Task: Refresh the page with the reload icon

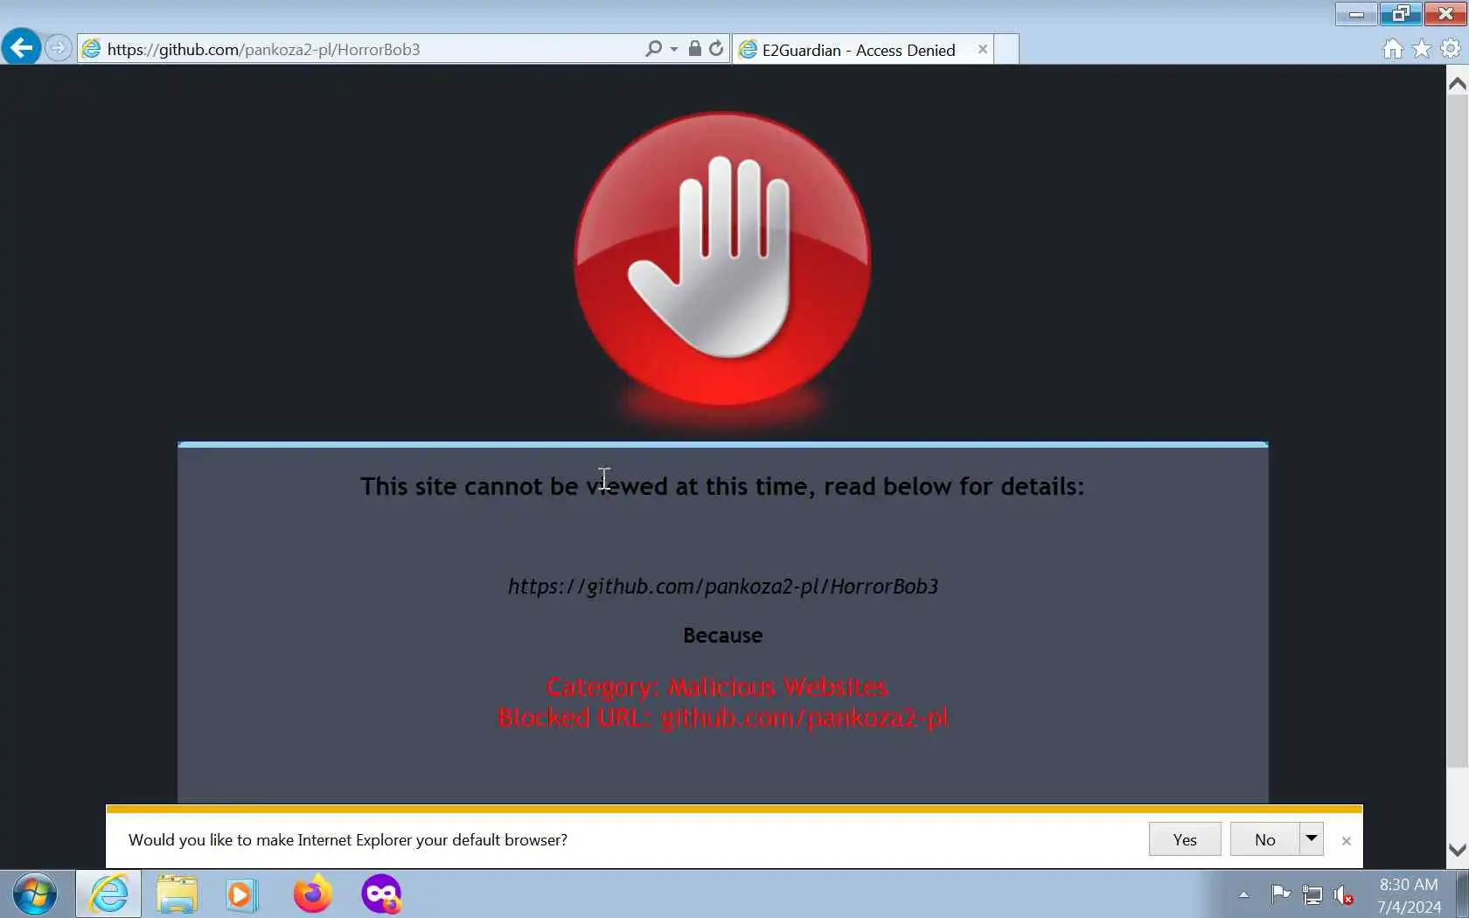Action: tap(716, 49)
